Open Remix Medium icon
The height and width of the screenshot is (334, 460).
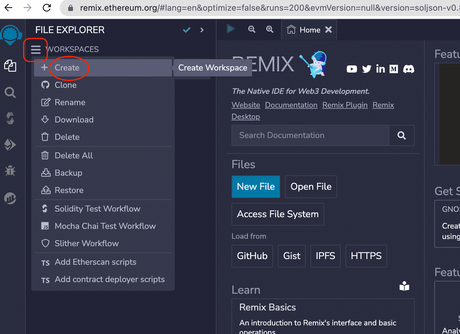point(394,69)
